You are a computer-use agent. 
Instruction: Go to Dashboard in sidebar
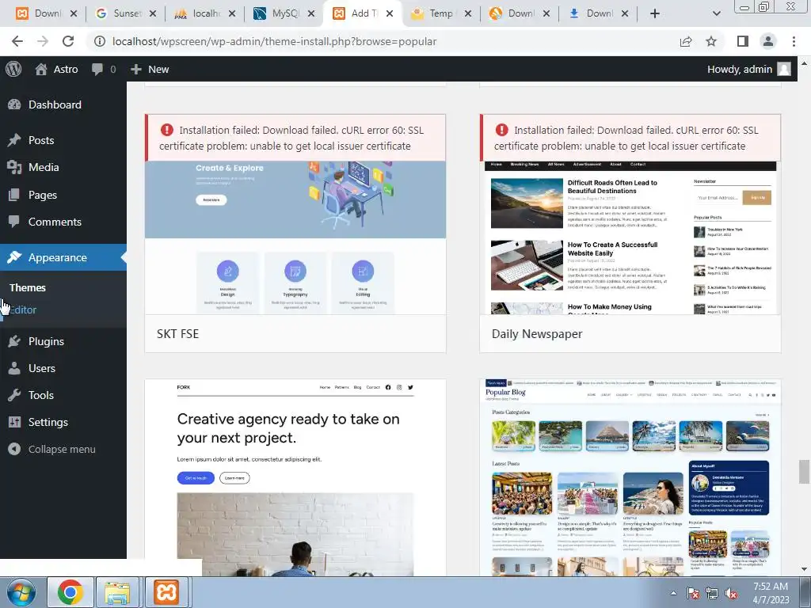coord(55,104)
